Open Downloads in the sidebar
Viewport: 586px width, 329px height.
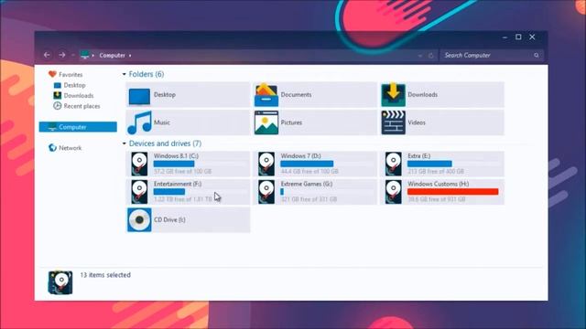click(79, 95)
